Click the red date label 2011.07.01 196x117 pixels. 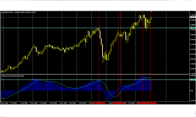tap(141, 103)
